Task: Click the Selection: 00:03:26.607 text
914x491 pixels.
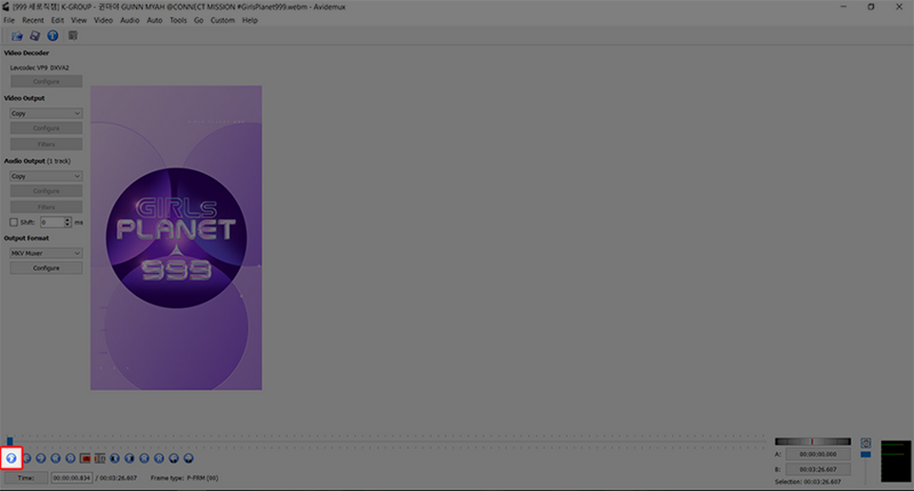Action: [x=807, y=481]
